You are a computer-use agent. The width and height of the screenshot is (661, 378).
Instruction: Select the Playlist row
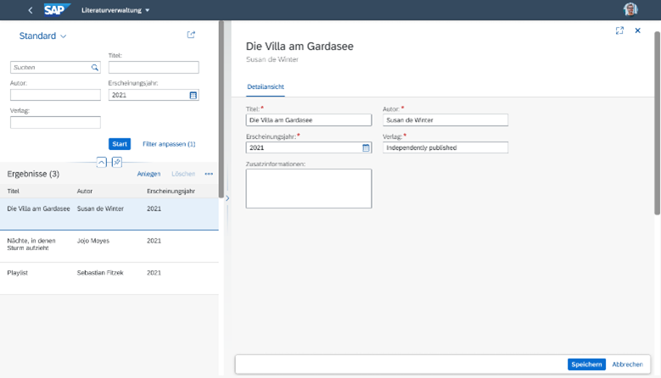click(x=109, y=278)
